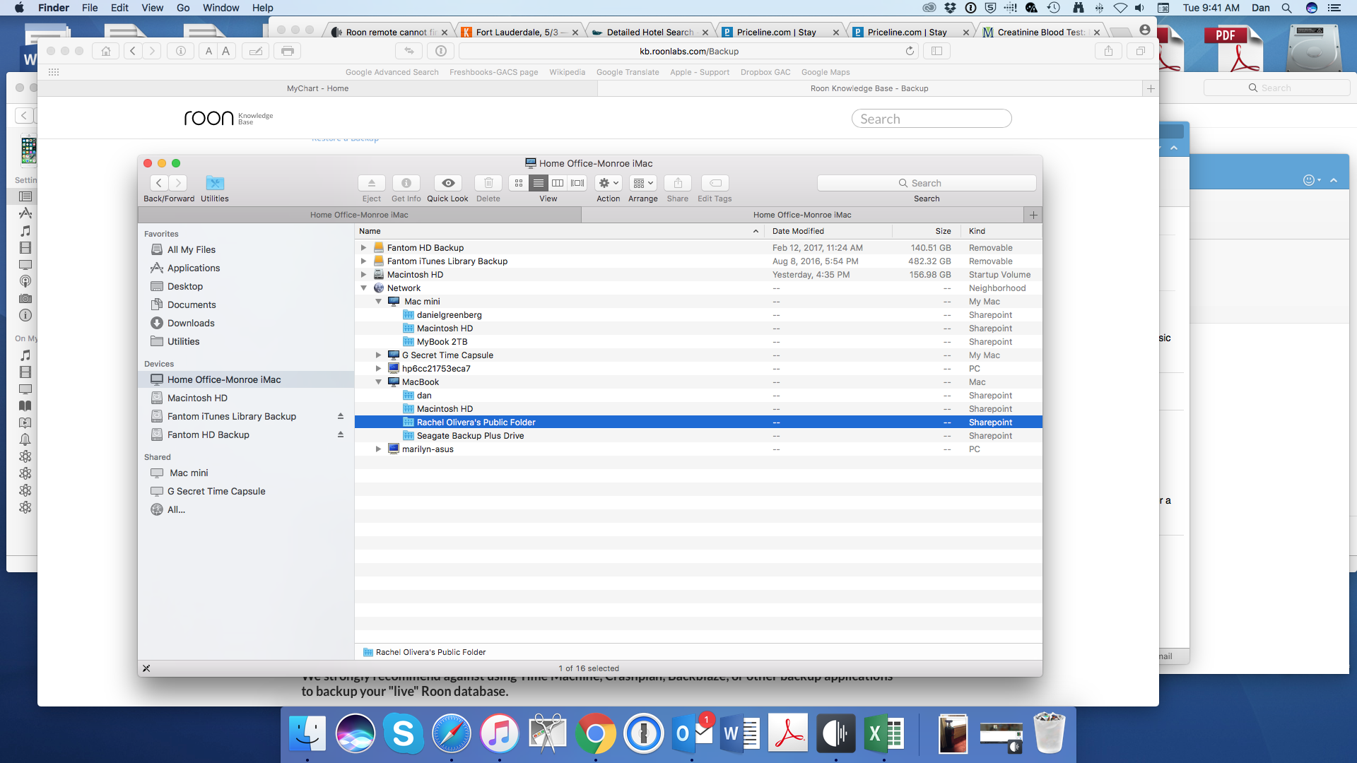Image resolution: width=1357 pixels, height=763 pixels.
Task: Click All... under Shared in sidebar
Action: pos(175,509)
